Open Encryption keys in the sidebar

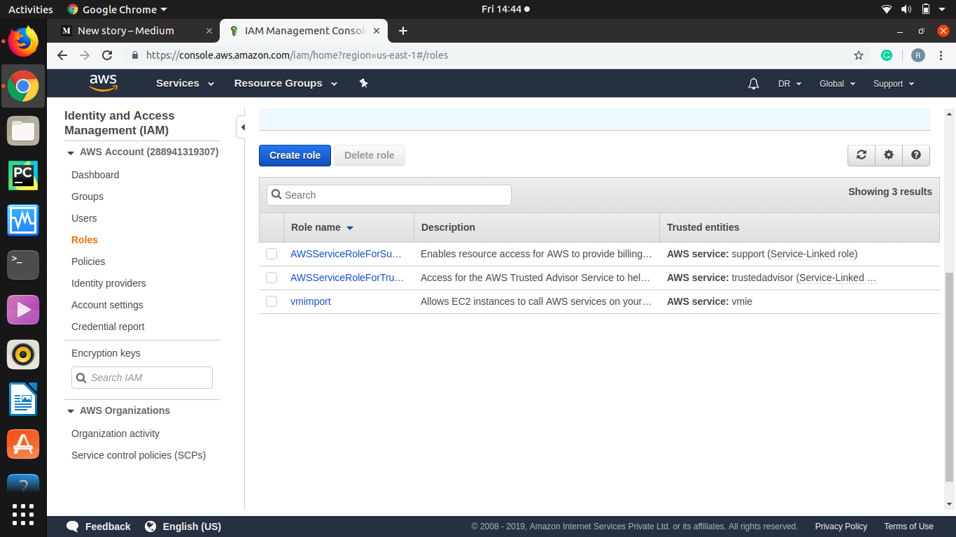pyautogui.click(x=106, y=353)
